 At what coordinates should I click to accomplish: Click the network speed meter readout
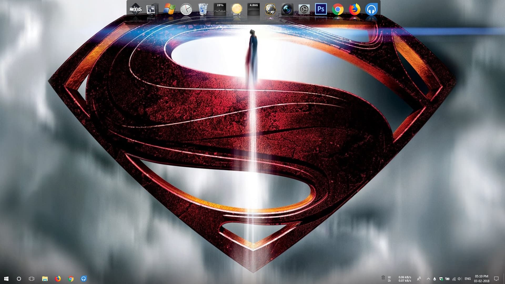click(x=400, y=279)
